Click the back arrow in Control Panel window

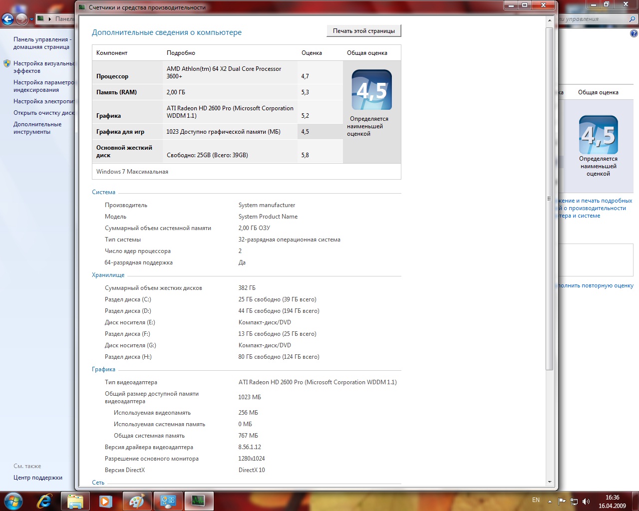click(x=7, y=19)
